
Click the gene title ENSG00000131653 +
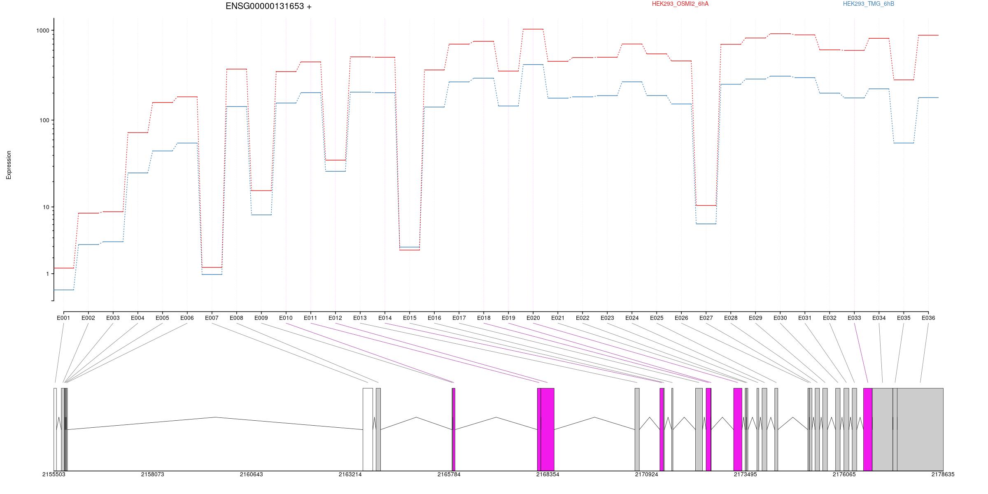[x=268, y=6]
